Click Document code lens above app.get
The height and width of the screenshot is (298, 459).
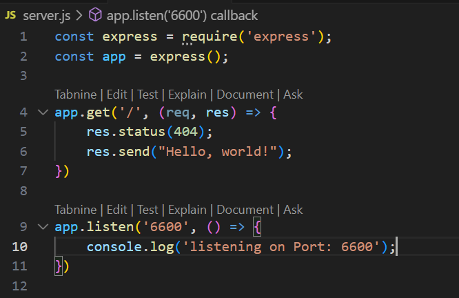click(x=245, y=95)
